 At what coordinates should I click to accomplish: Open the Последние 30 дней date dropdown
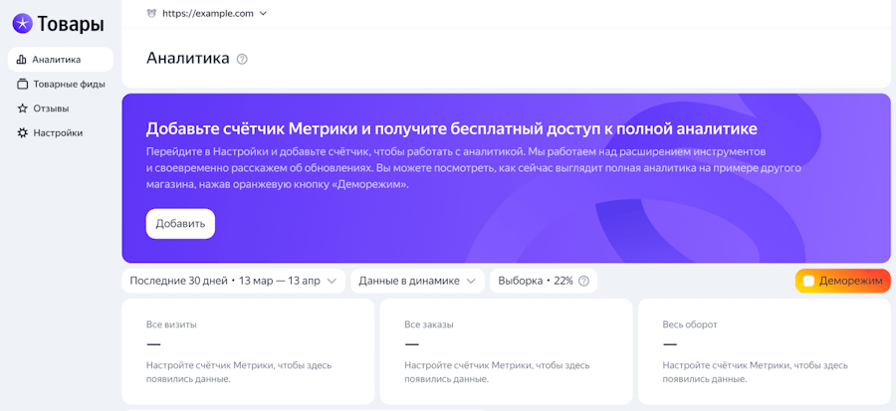coord(233,281)
